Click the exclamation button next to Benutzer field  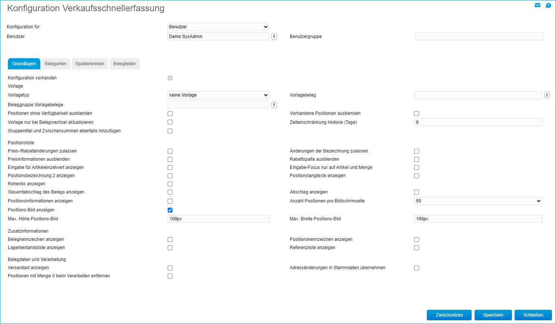click(274, 36)
